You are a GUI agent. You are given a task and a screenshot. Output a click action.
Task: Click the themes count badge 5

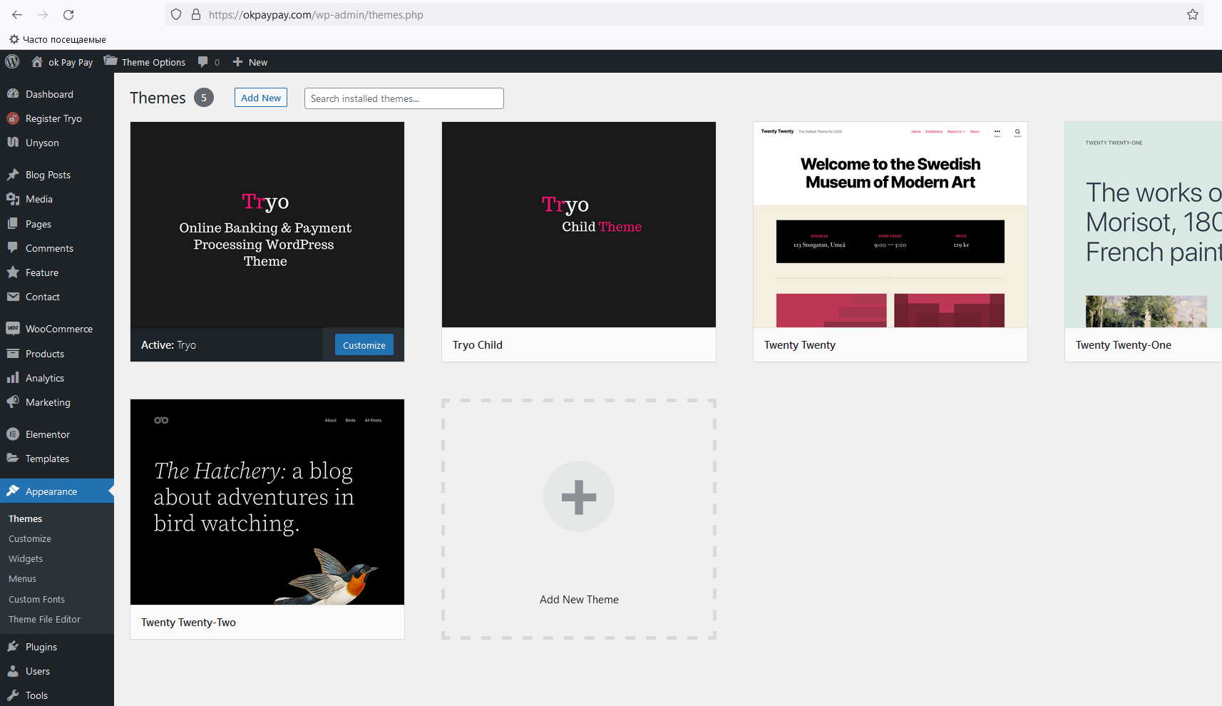(204, 98)
